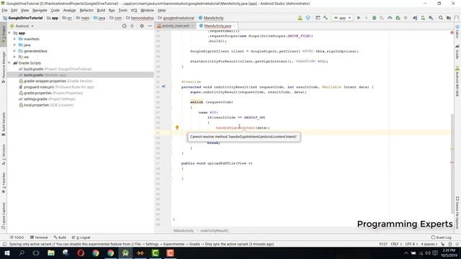
Task: Click the Debug app bug icon
Action: (x=375, y=18)
